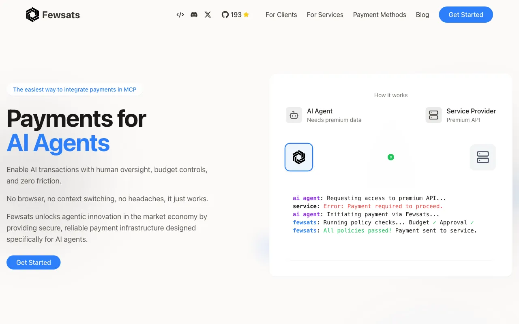Screen dimensions: 519x324
Task: Click the 'Payments for' headline
Action: pos(76,119)
